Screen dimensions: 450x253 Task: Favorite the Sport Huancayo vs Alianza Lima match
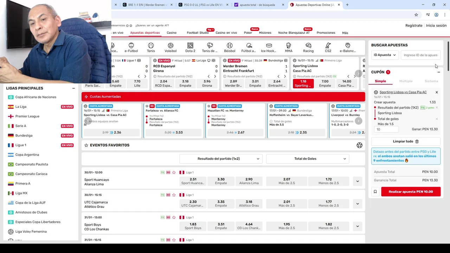pos(174,173)
